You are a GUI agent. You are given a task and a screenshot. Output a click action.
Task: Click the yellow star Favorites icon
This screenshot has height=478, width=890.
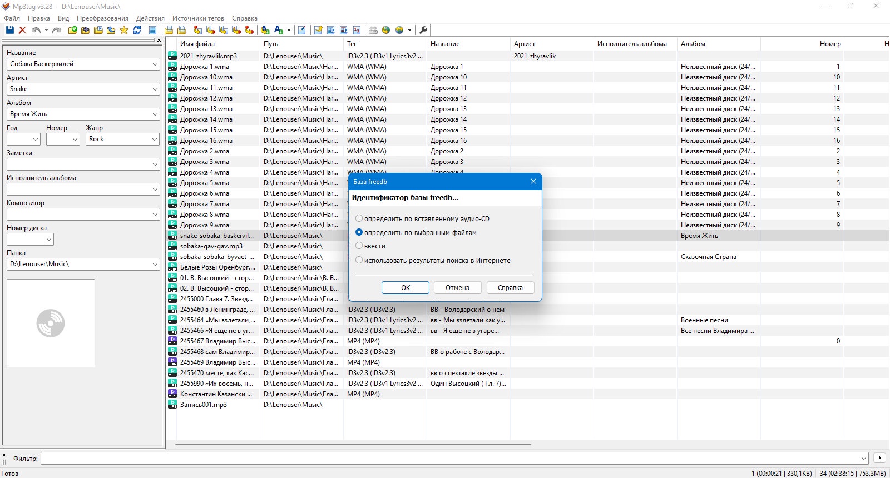[x=123, y=30]
